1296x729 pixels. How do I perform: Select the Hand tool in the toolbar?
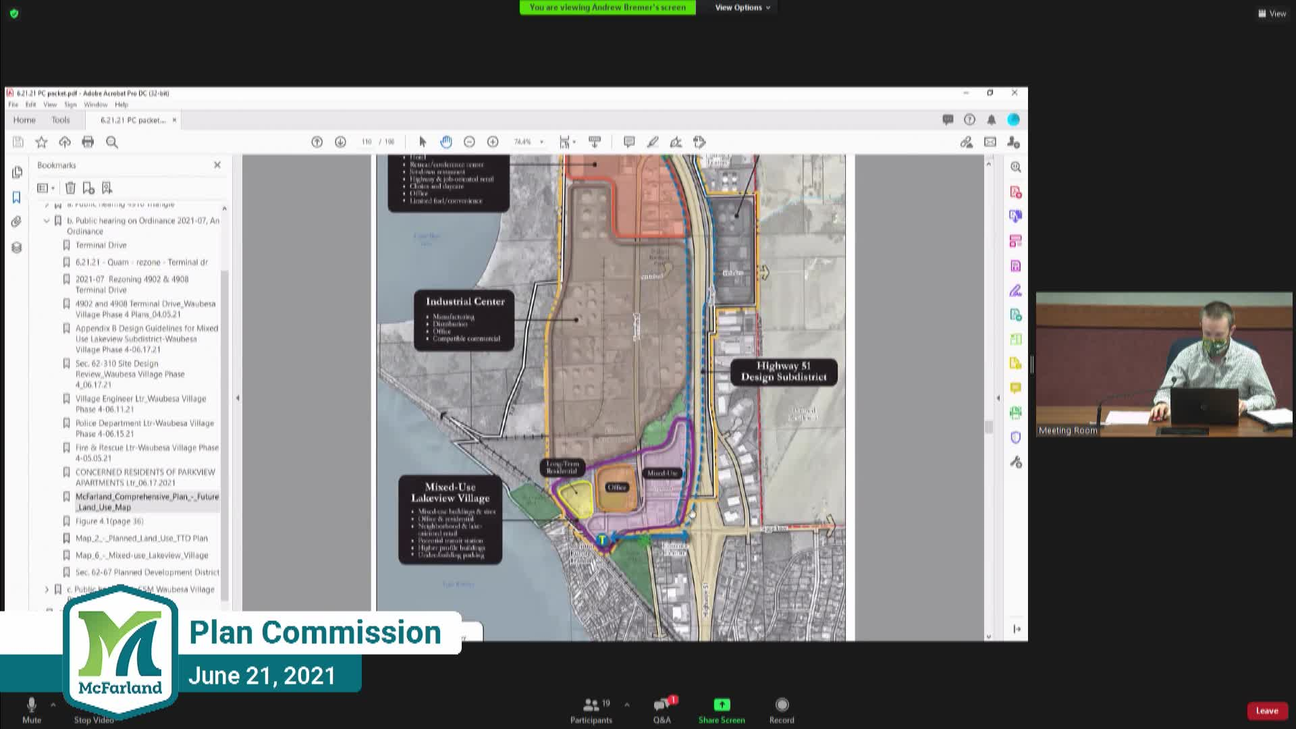446,142
